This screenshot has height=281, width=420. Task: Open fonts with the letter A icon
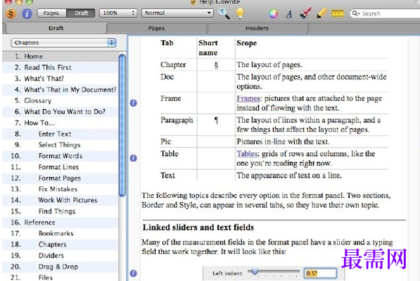tap(288, 13)
